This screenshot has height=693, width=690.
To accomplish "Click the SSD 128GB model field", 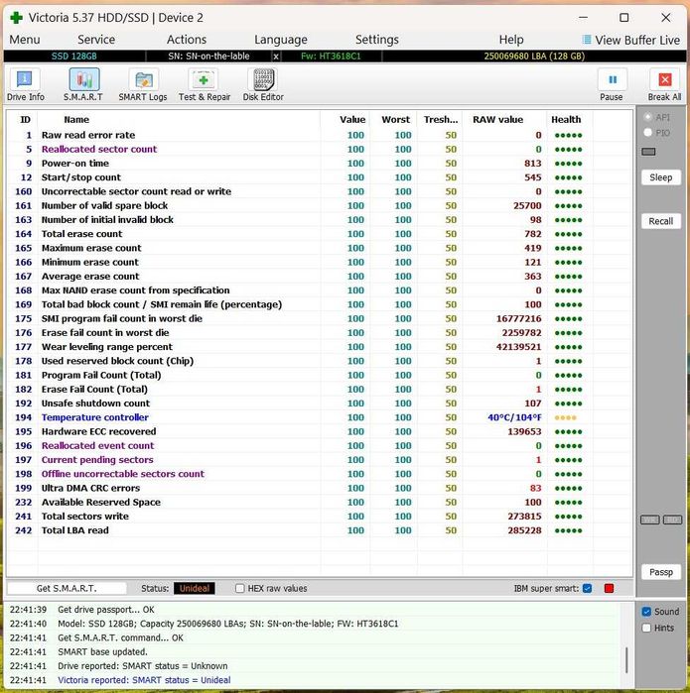I will 74,57.
